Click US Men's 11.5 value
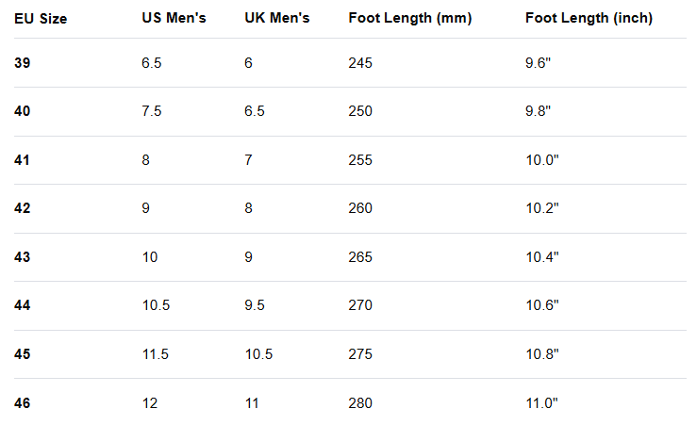 (x=155, y=354)
